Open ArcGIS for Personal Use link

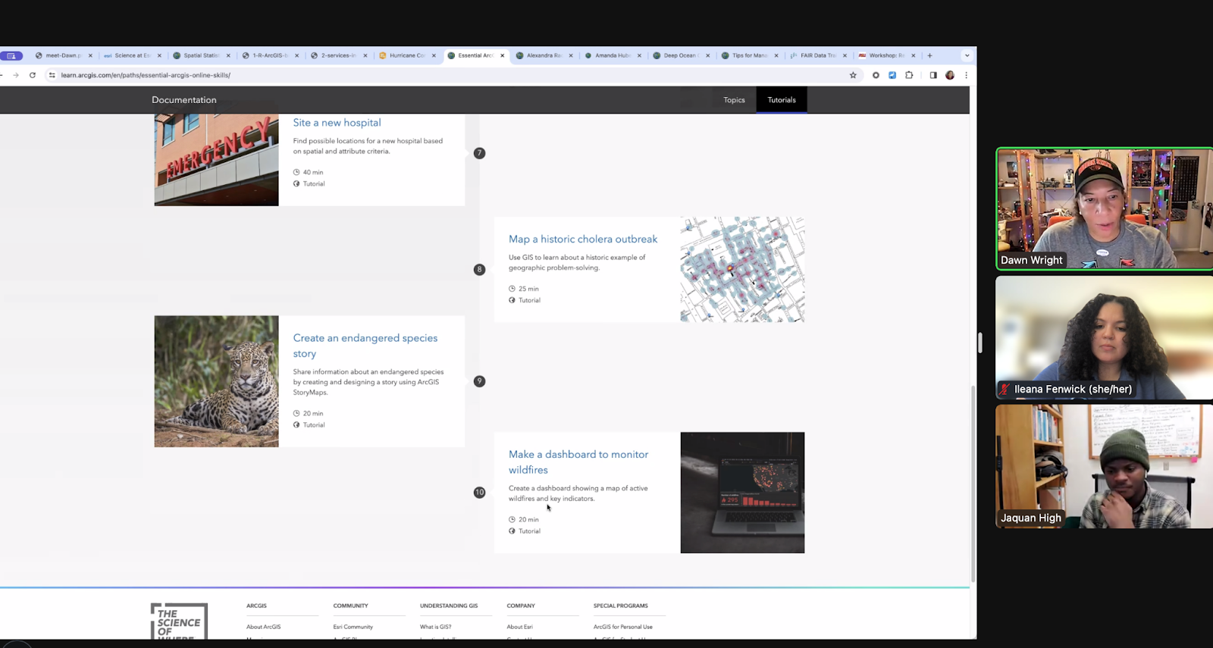[623, 627]
